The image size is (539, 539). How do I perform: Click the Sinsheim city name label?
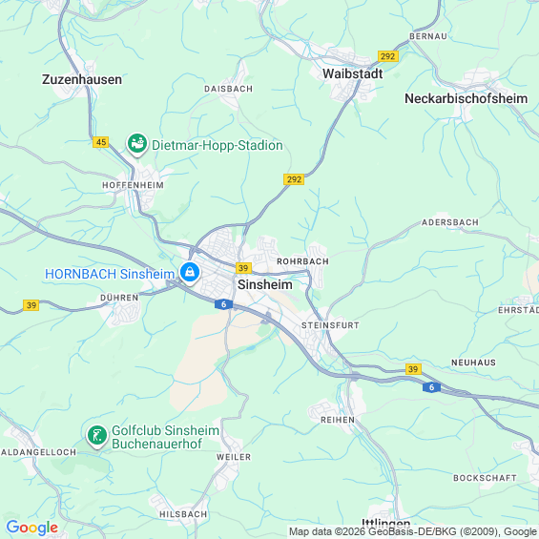[x=265, y=284]
